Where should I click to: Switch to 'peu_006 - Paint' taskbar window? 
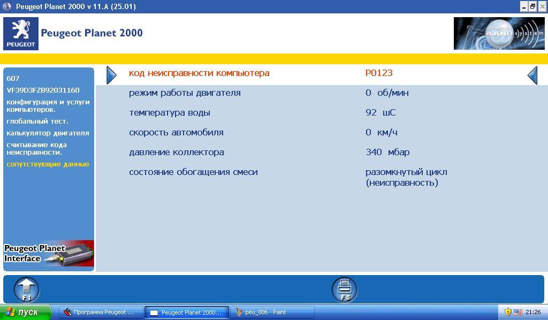pyautogui.click(x=271, y=313)
